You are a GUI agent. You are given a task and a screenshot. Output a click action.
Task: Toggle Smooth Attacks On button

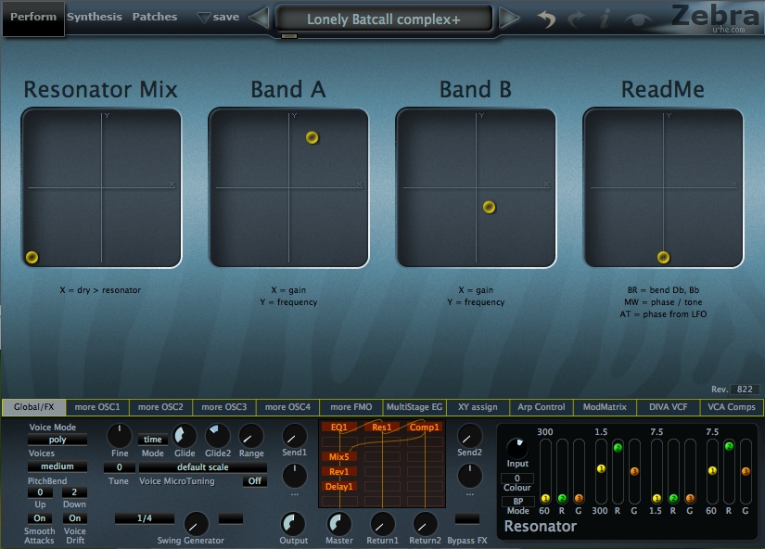(x=39, y=518)
